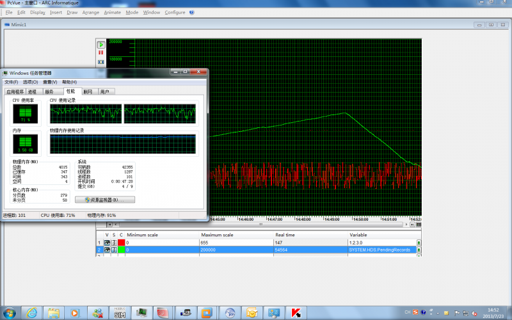Start the trend with the green play button
This screenshot has width=512, height=320.
coord(101,44)
